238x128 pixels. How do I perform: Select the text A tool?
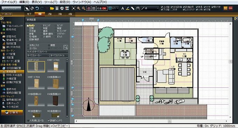(x=122, y=8)
